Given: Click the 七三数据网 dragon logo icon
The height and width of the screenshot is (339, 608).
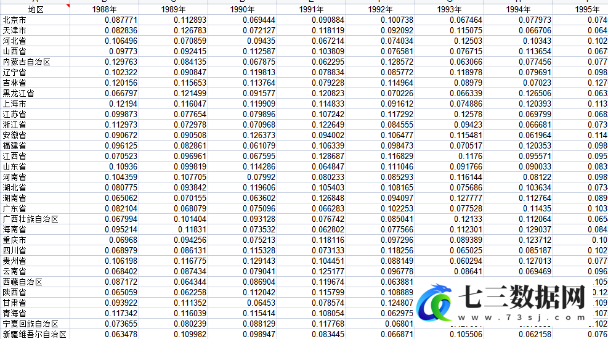Looking at the screenshot, I should 434,303.
